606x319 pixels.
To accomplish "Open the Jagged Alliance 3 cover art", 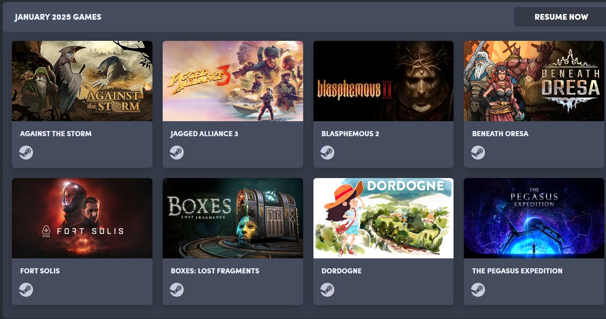I will [x=233, y=81].
